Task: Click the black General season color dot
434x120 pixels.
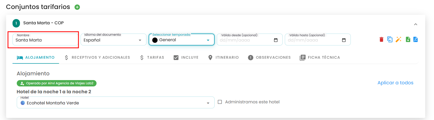Action: (x=155, y=40)
